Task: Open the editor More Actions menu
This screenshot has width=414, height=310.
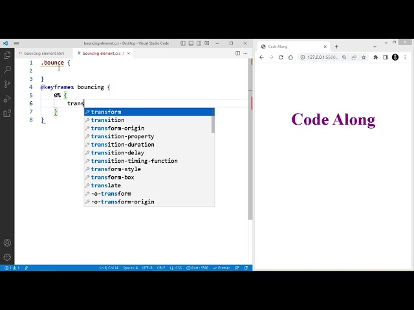Action: click(x=246, y=53)
